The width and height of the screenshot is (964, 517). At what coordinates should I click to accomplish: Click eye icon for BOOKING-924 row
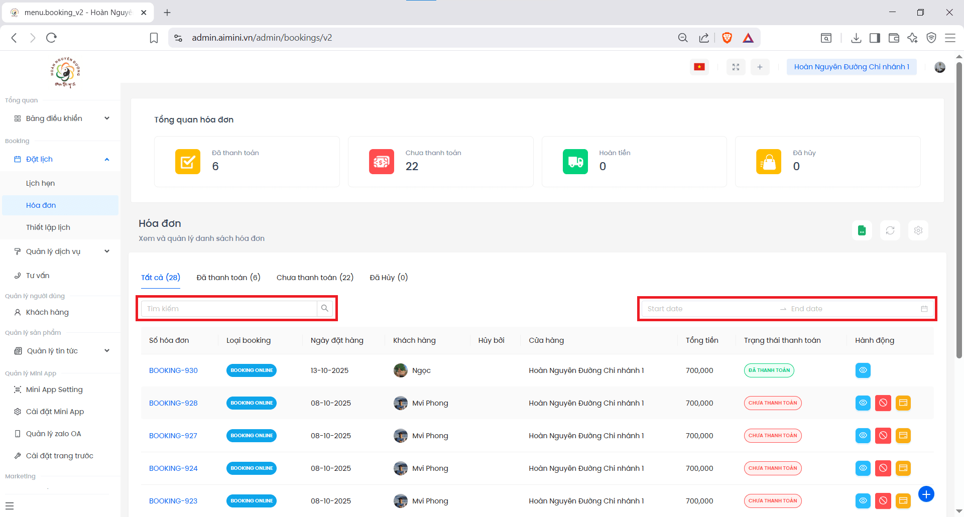pyautogui.click(x=863, y=468)
